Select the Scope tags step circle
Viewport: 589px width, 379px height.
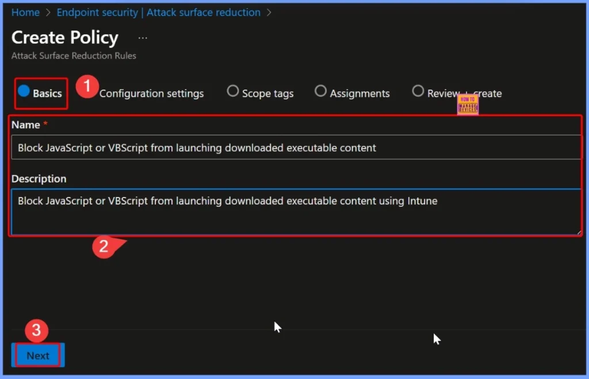[233, 91]
